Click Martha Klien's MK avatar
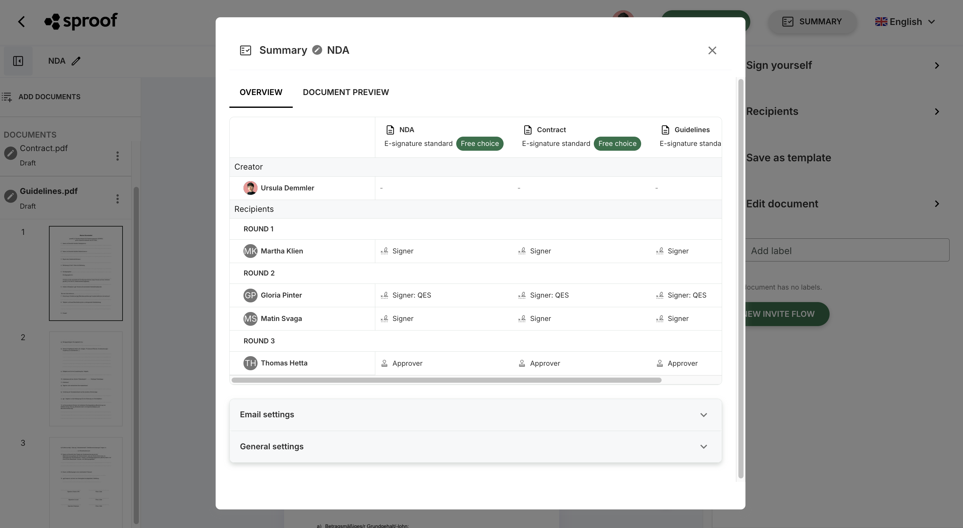 point(251,251)
